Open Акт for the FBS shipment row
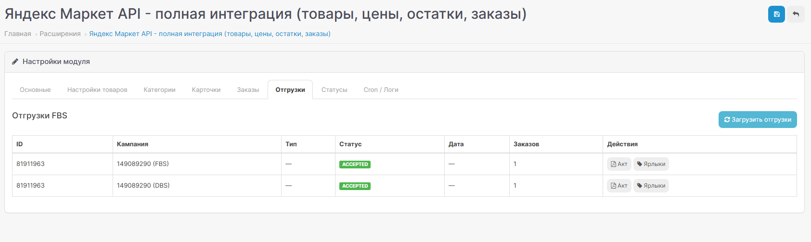The image size is (811, 242). (619, 164)
